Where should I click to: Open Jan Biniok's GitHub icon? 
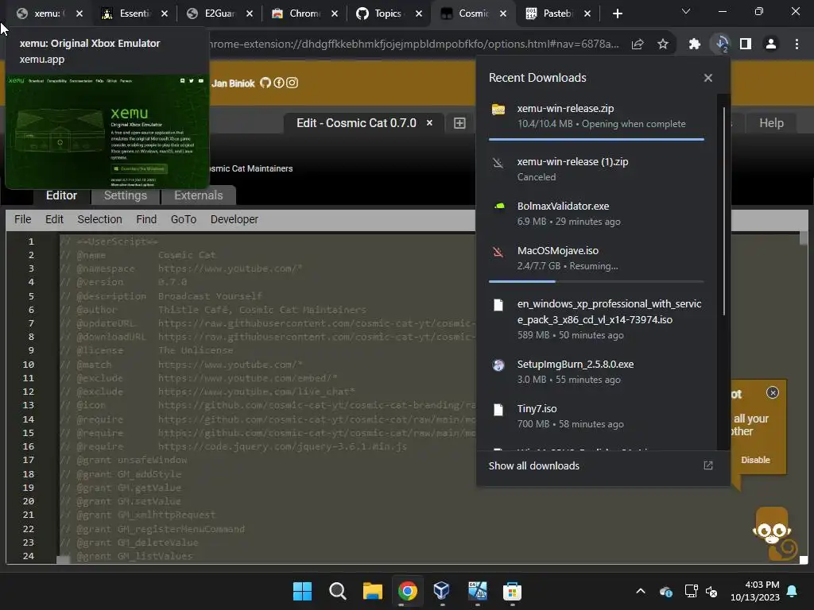pos(266,83)
